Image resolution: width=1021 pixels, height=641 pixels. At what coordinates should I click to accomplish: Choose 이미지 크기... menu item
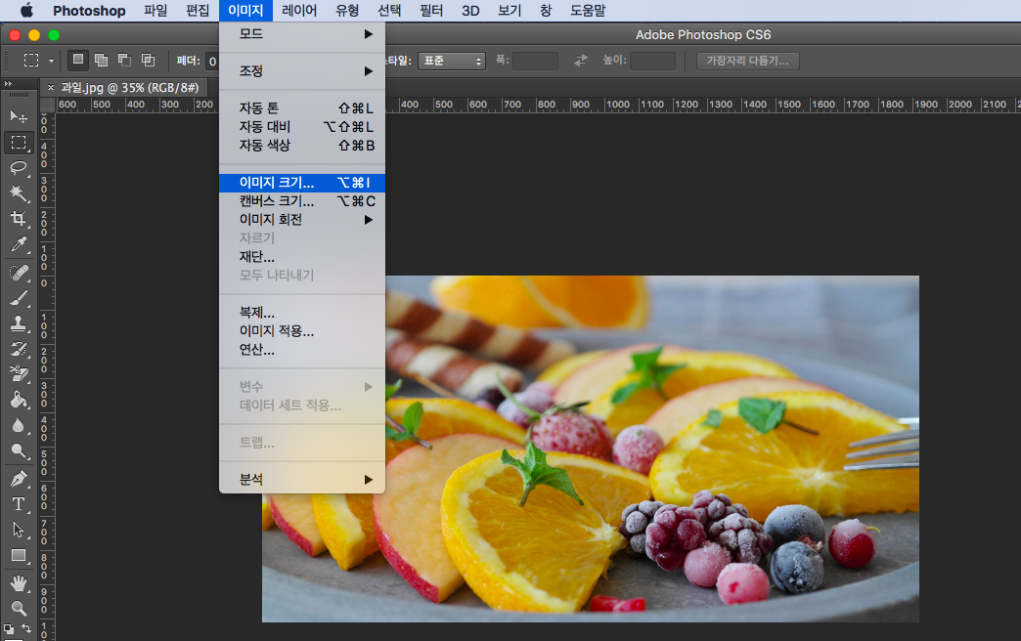[302, 183]
